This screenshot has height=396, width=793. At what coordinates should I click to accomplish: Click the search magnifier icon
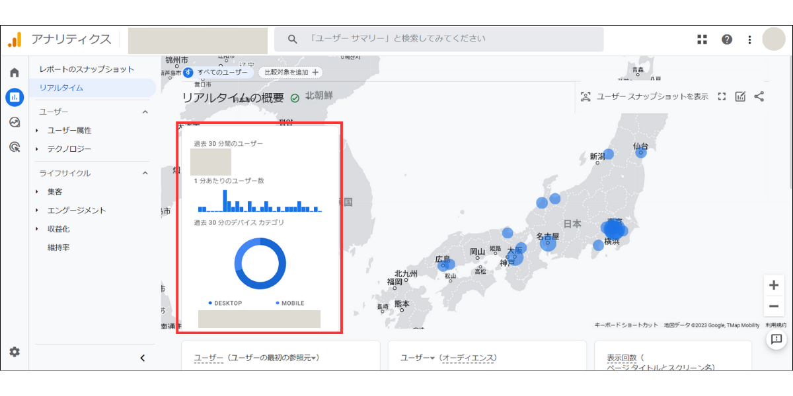293,39
